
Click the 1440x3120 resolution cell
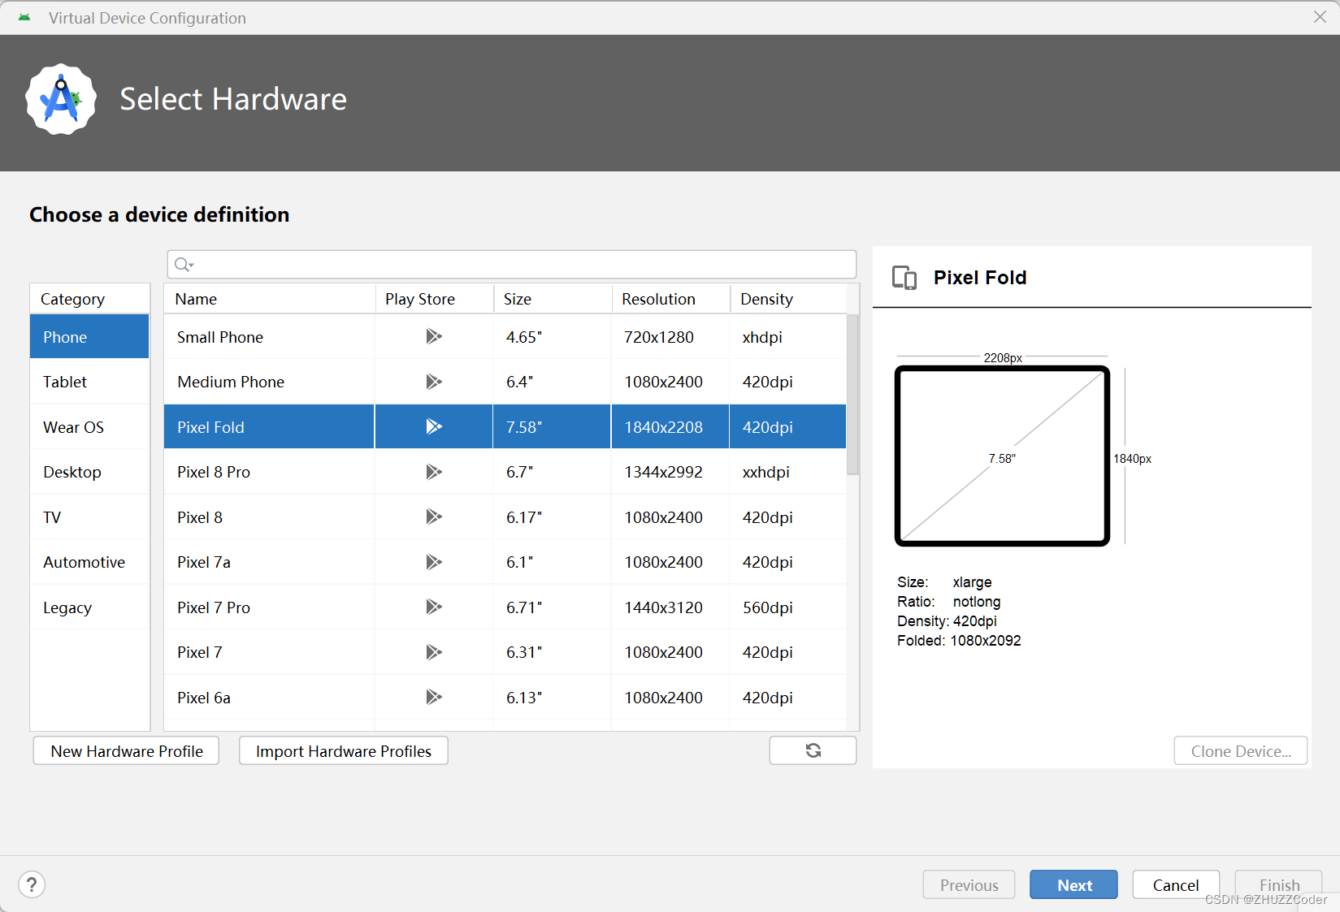[670, 607]
